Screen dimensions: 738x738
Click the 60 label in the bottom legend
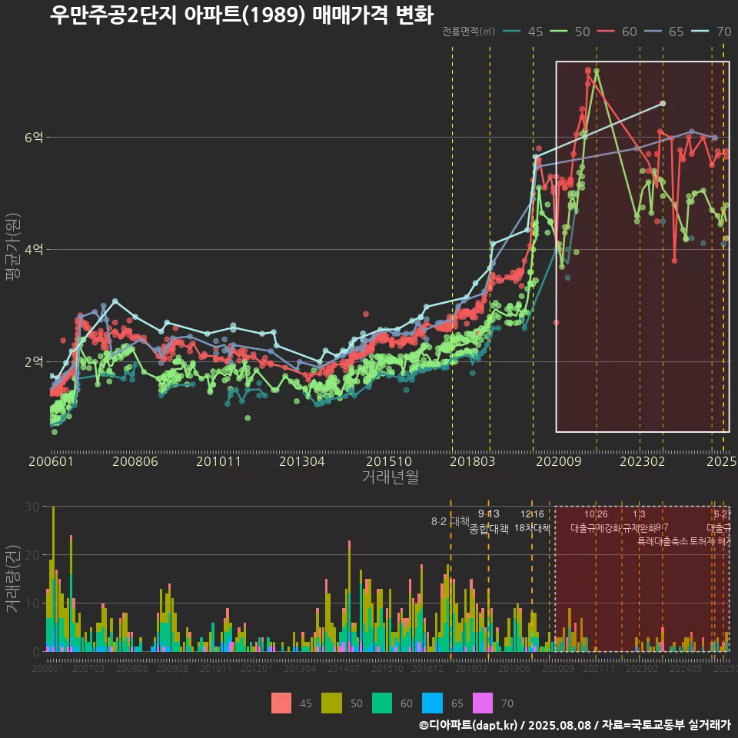[407, 703]
